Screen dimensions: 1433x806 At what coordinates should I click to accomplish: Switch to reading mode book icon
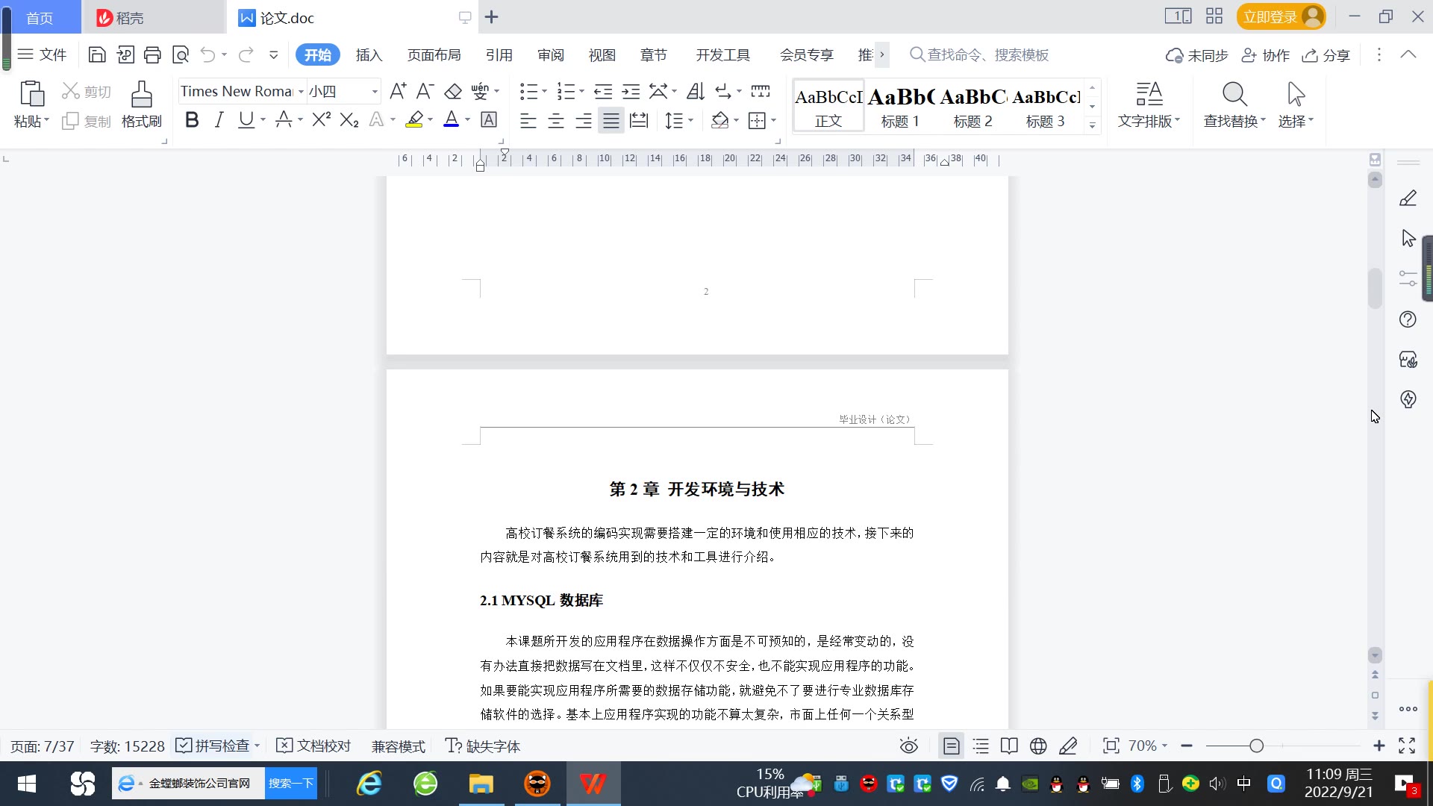[1009, 746]
